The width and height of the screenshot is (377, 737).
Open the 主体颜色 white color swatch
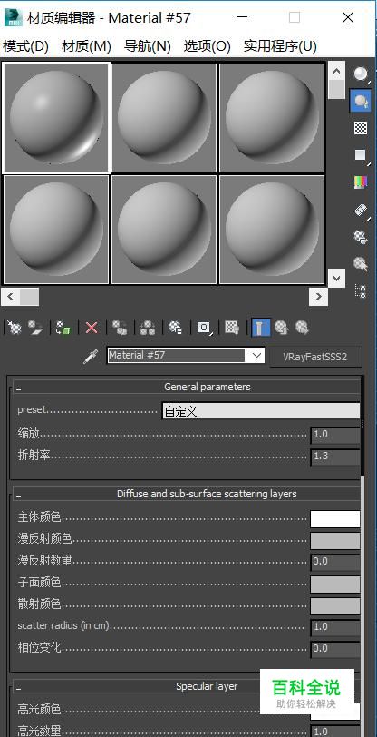[x=335, y=519]
